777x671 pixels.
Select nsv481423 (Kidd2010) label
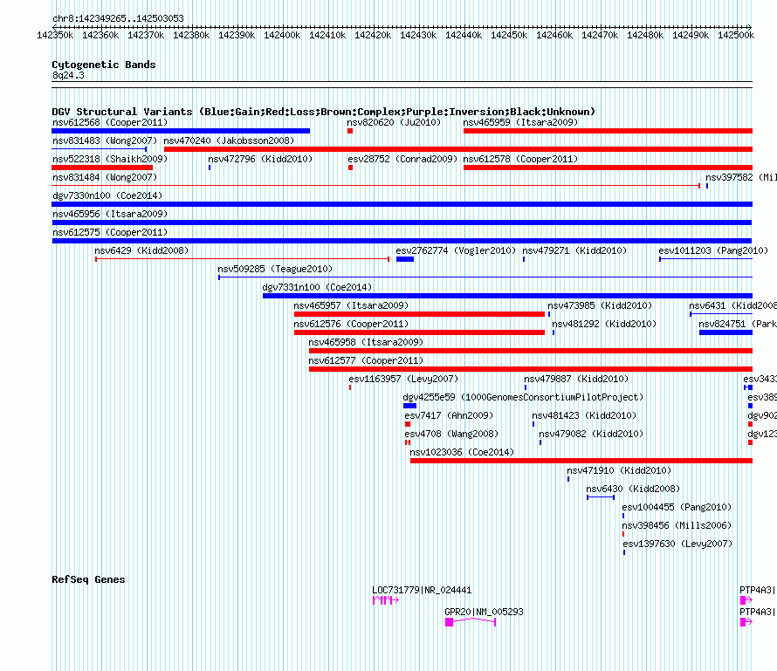point(584,415)
